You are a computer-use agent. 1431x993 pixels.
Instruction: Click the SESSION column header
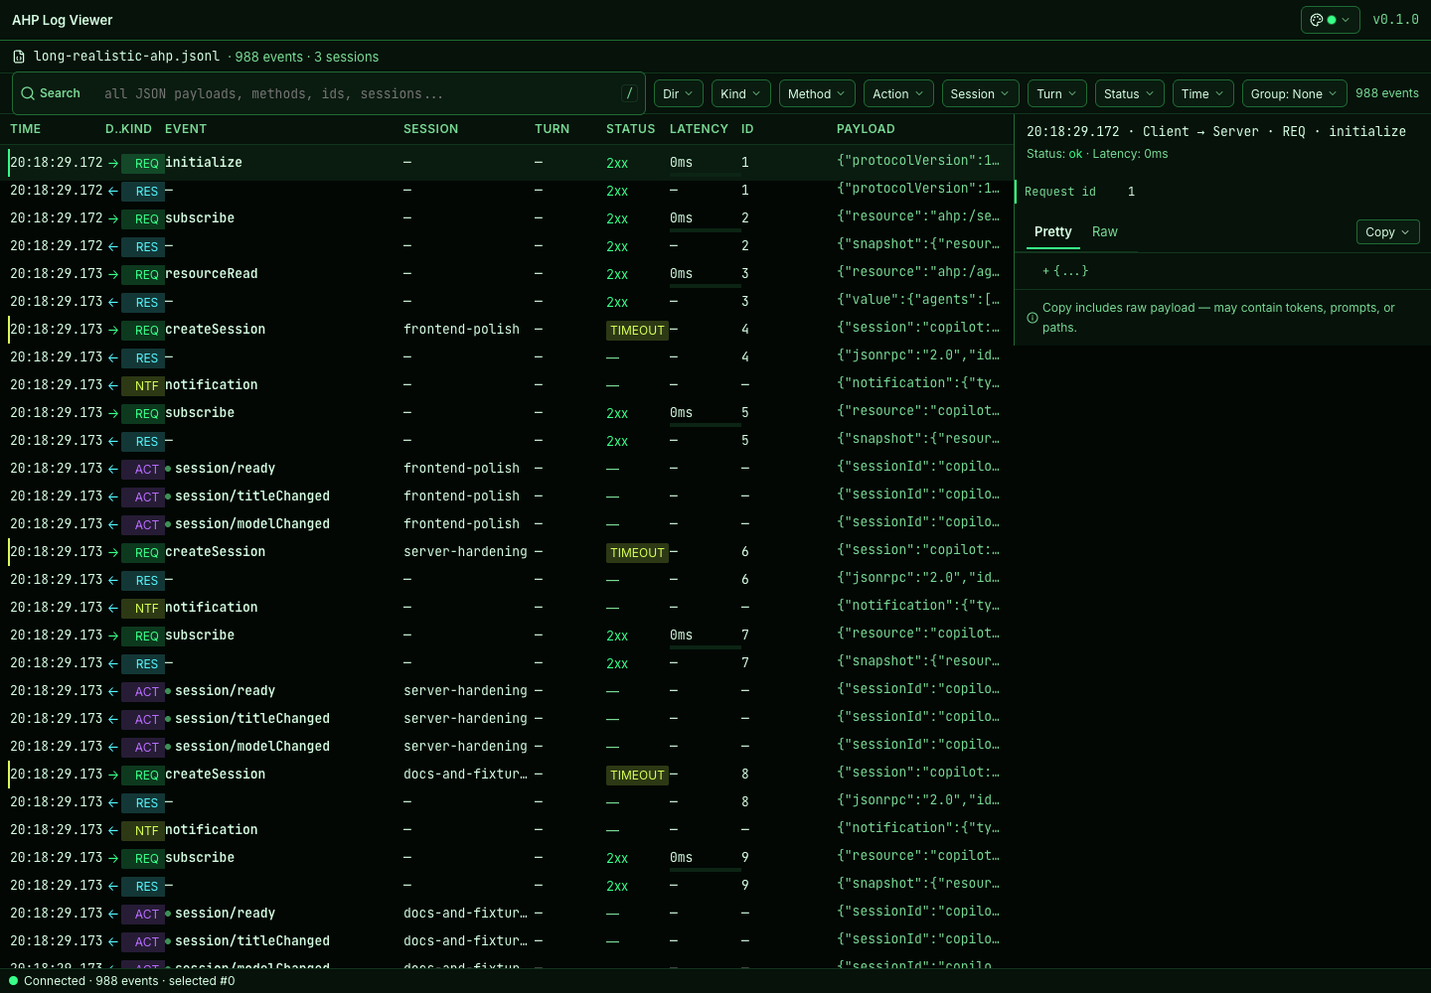pos(430,129)
